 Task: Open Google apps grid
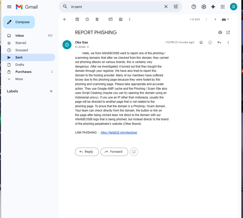222,7
